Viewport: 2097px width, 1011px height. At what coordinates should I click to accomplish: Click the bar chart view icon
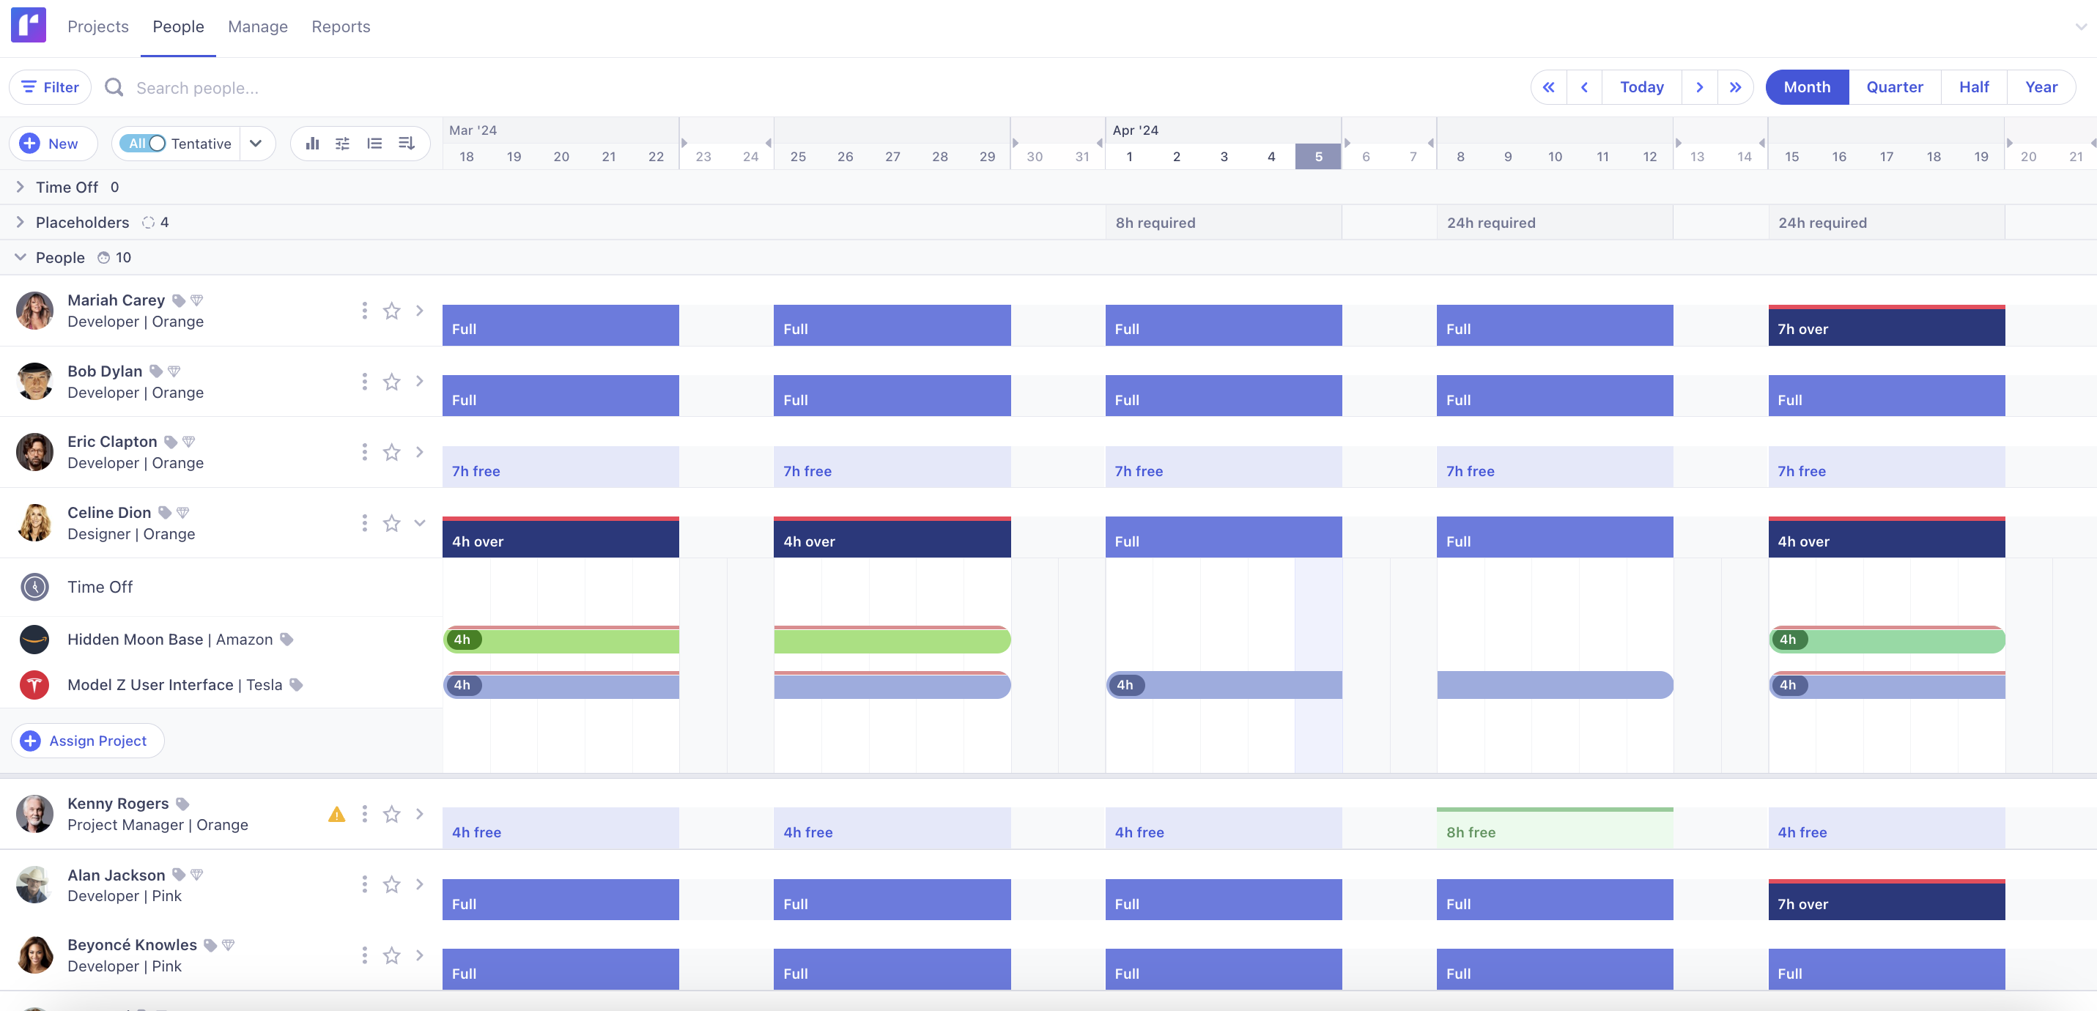[312, 144]
